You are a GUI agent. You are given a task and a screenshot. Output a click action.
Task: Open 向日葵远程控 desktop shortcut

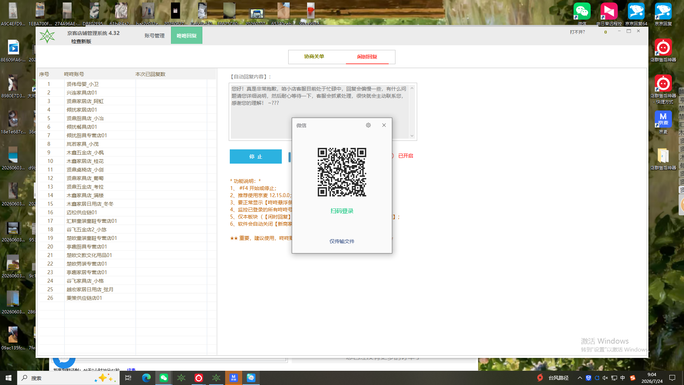609,14
